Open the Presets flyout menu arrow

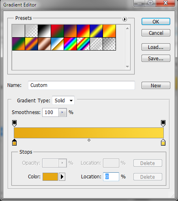(x=124, y=19)
